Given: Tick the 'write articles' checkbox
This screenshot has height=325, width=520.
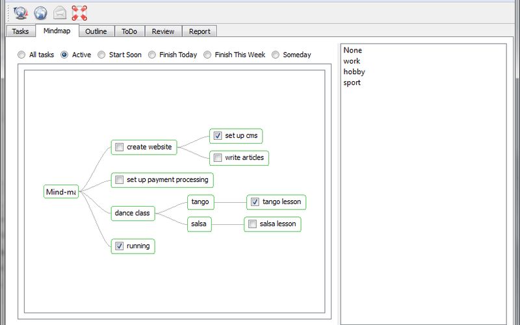Looking at the screenshot, I should pos(218,157).
